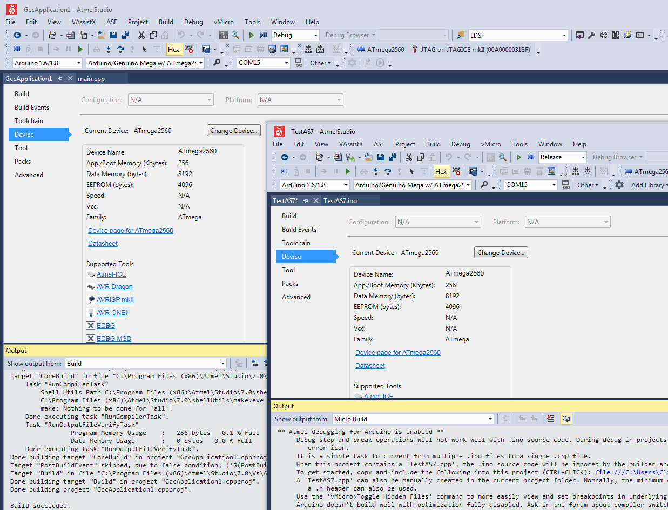Click Run to Cursor icon in GccApplication1
Screen dimensions: 668x510
(x=144, y=49)
